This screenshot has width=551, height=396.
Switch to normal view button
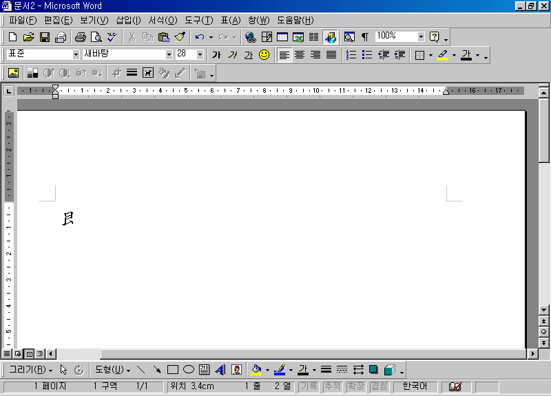(7, 354)
